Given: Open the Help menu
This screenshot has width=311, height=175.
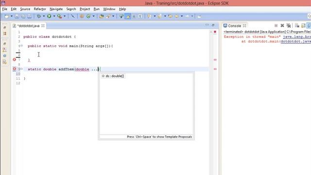Looking at the screenshot, I should point(122,9).
